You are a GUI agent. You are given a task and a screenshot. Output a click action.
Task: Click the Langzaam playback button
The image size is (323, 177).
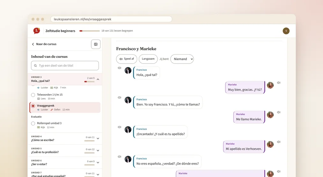148,59
